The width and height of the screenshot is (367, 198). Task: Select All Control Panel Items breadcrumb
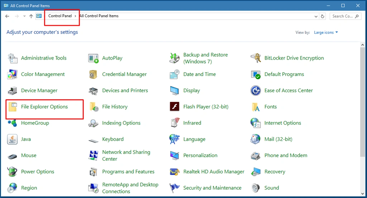pyautogui.click(x=99, y=16)
